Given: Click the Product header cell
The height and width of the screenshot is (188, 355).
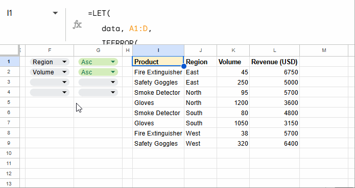Looking at the screenshot, I should coord(158,62).
